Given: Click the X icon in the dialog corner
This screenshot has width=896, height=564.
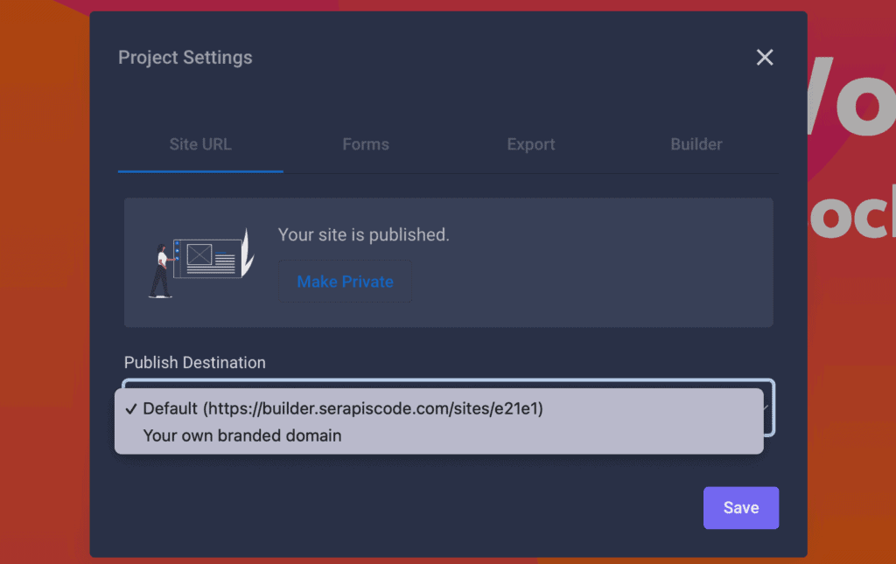Looking at the screenshot, I should [764, 57].
